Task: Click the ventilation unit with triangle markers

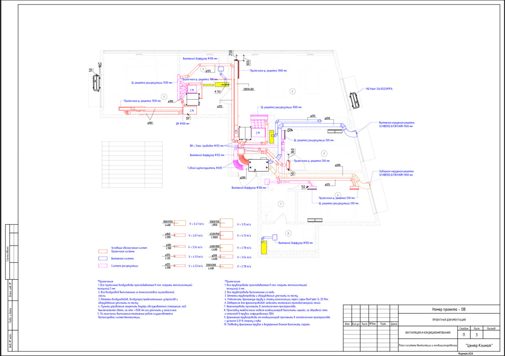Action: 259,165
